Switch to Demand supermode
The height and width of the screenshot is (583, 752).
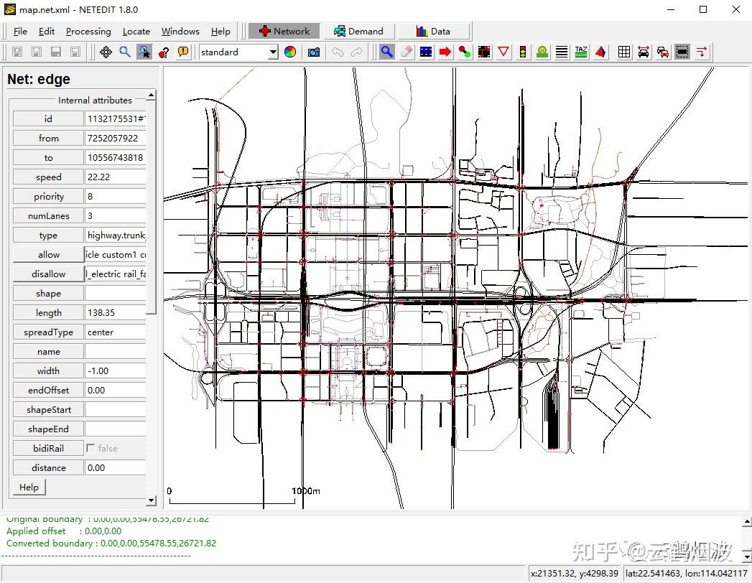(358, 31)
